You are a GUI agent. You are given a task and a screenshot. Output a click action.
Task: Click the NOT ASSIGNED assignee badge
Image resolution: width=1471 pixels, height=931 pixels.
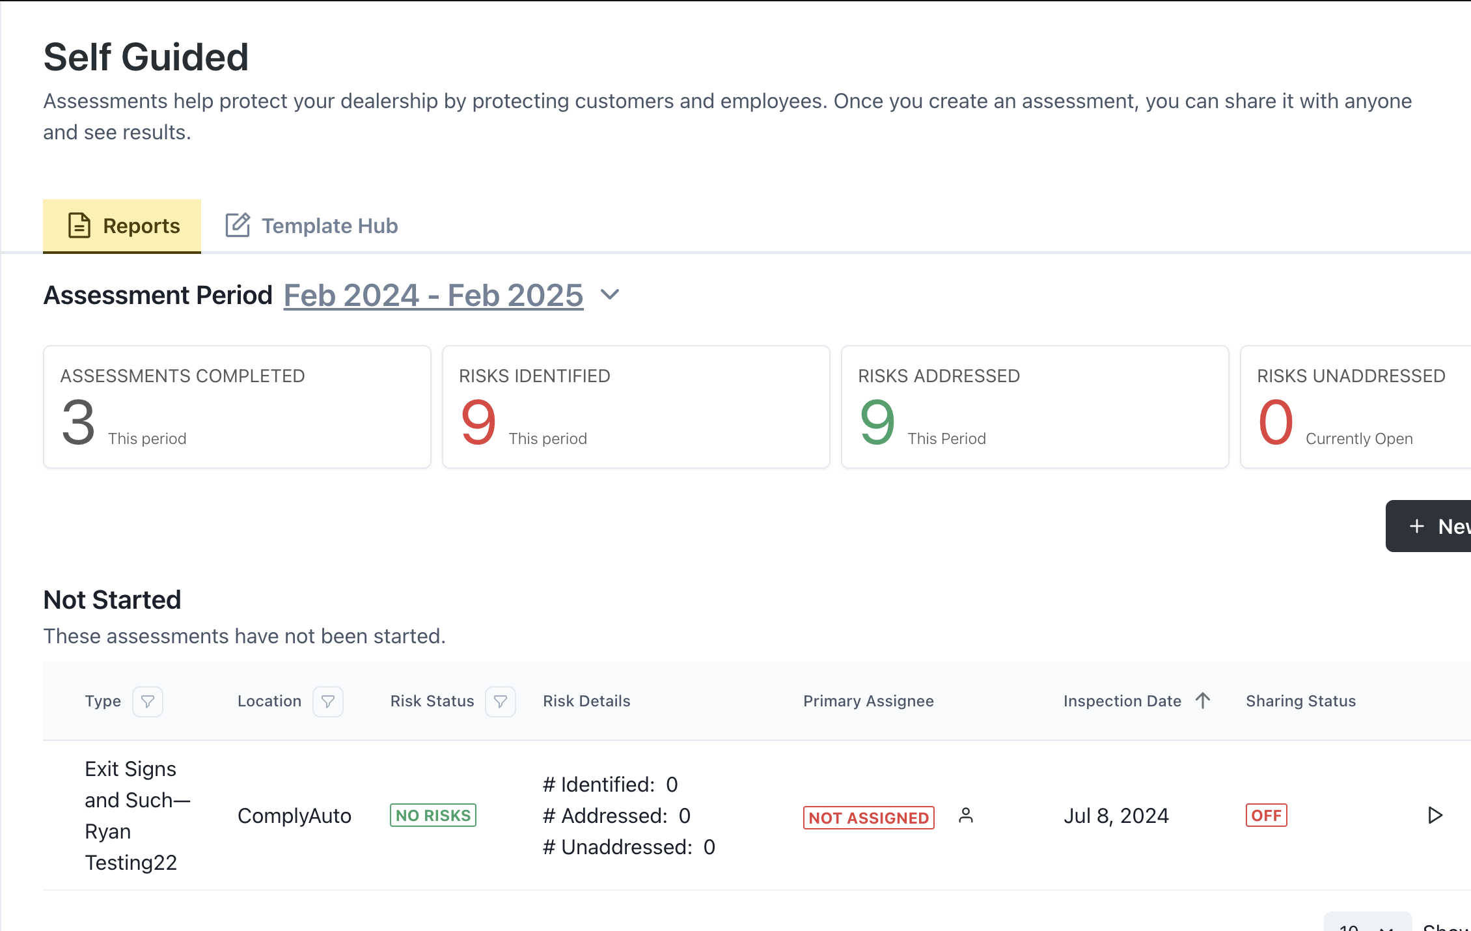(868, 818)
